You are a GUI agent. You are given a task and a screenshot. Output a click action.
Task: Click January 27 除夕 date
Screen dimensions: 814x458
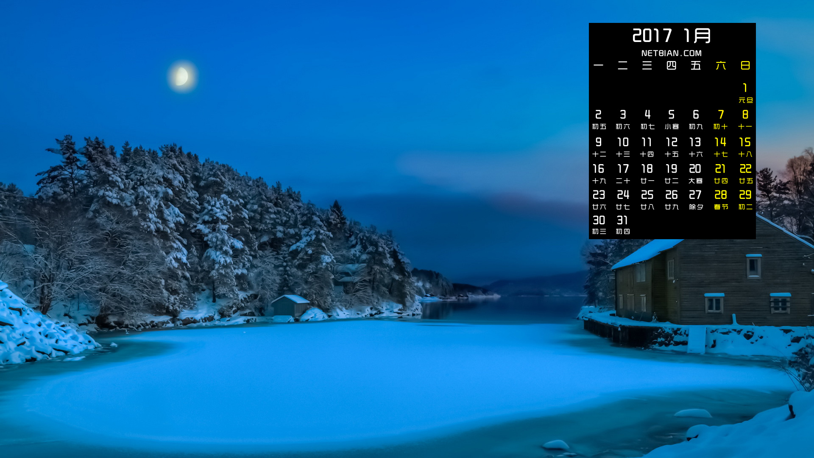click(x=696, y=199)
